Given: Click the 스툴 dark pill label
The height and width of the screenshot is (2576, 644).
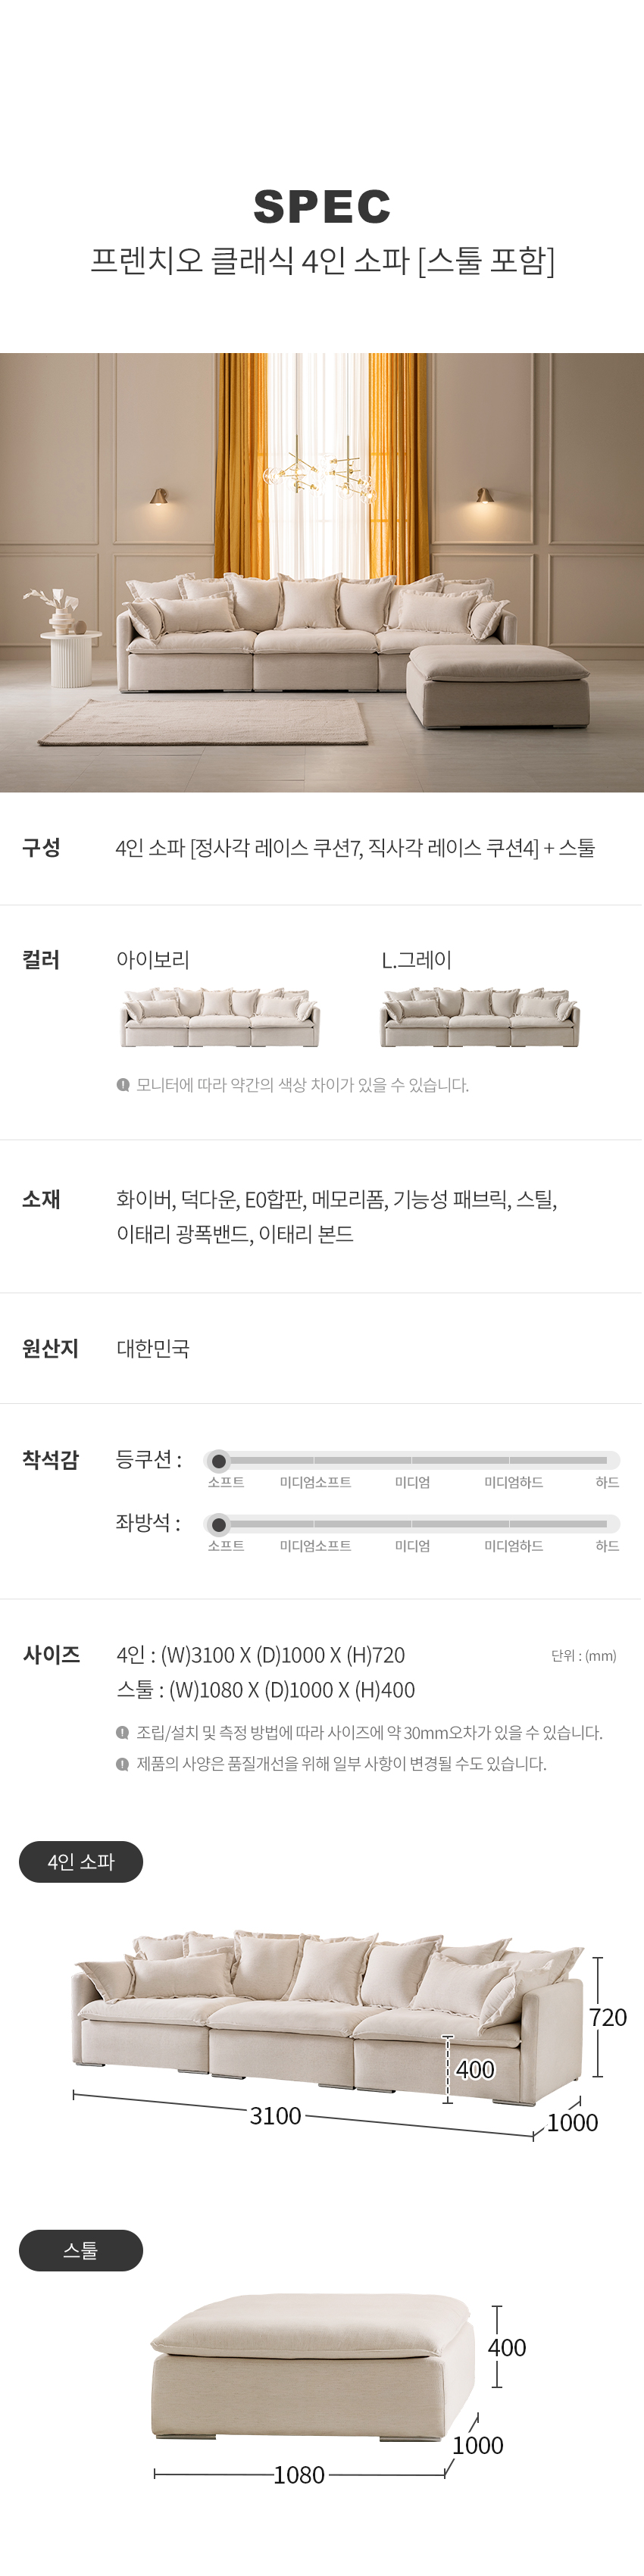Looking at the screenshot, I should (81, 2250).
